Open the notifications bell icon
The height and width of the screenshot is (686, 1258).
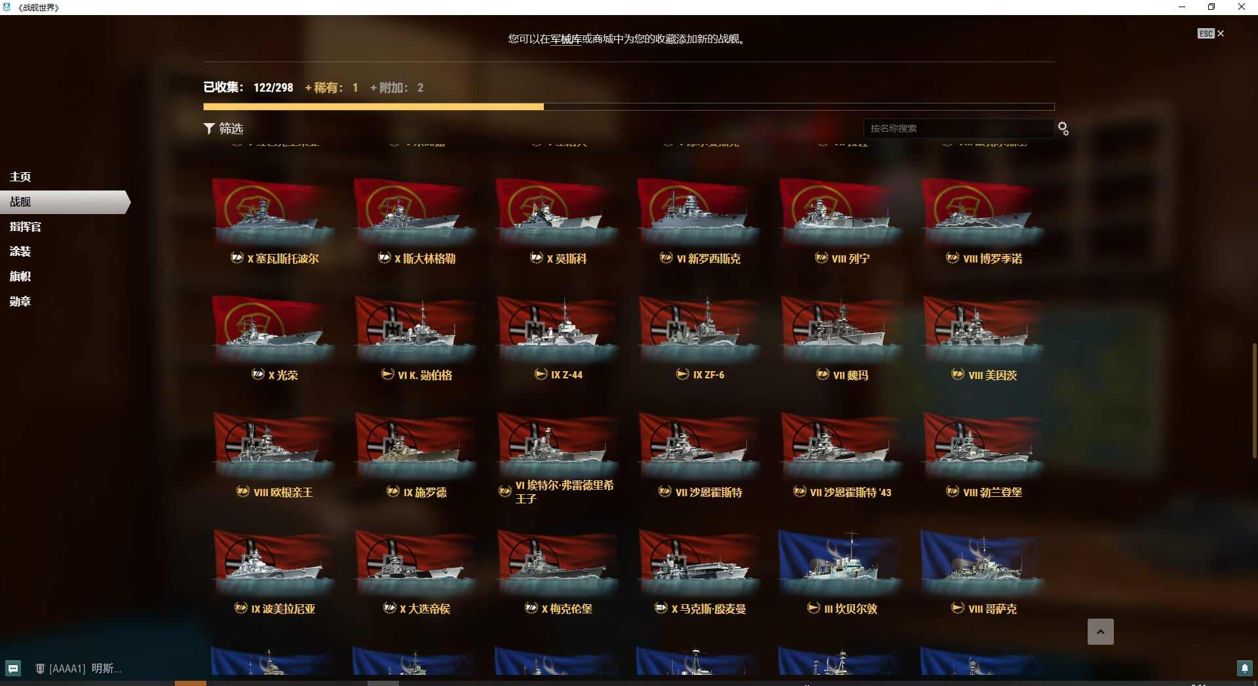point(1244,668)
